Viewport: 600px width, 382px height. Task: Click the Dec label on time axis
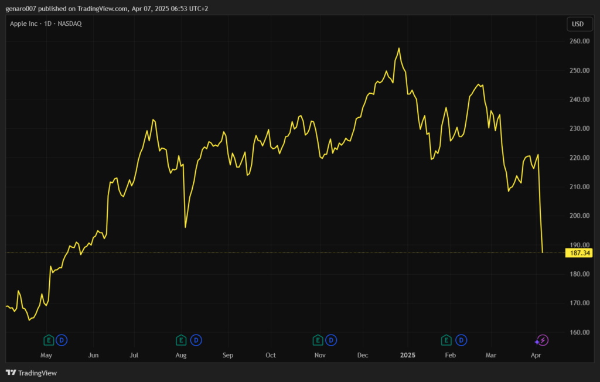click(363, 355)
